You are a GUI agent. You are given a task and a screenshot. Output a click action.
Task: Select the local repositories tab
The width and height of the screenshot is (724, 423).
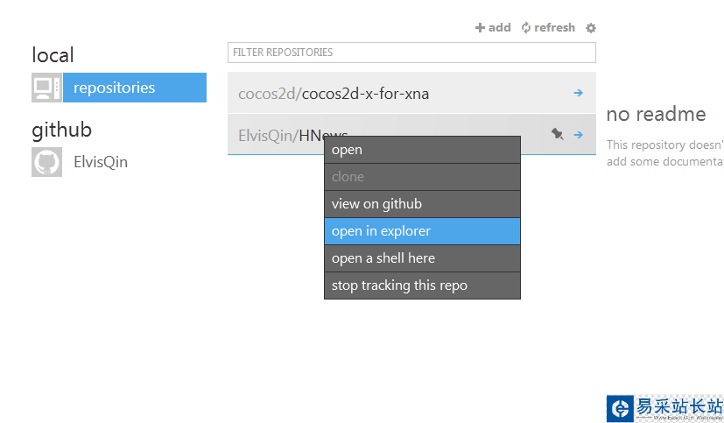(x=134, y=88)
